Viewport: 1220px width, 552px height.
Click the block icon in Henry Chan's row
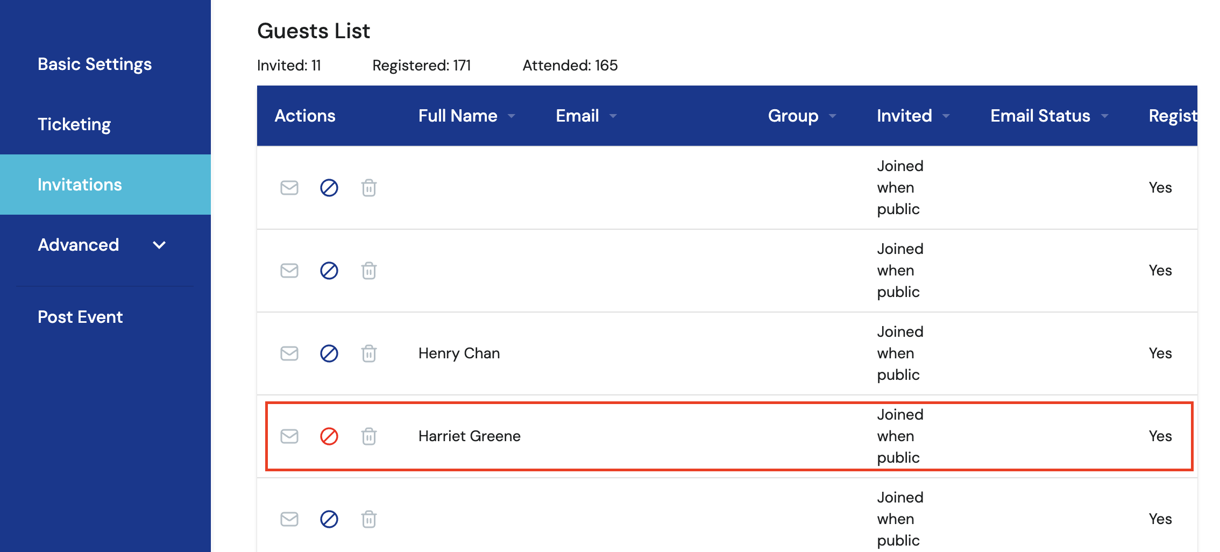[329, 353]
